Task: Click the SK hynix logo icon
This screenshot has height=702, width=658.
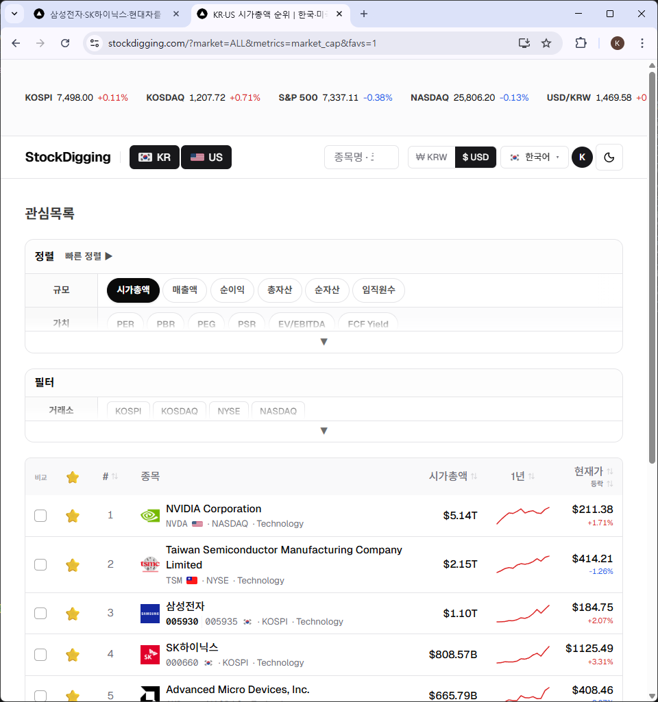Action: click(x=150, y=655)
